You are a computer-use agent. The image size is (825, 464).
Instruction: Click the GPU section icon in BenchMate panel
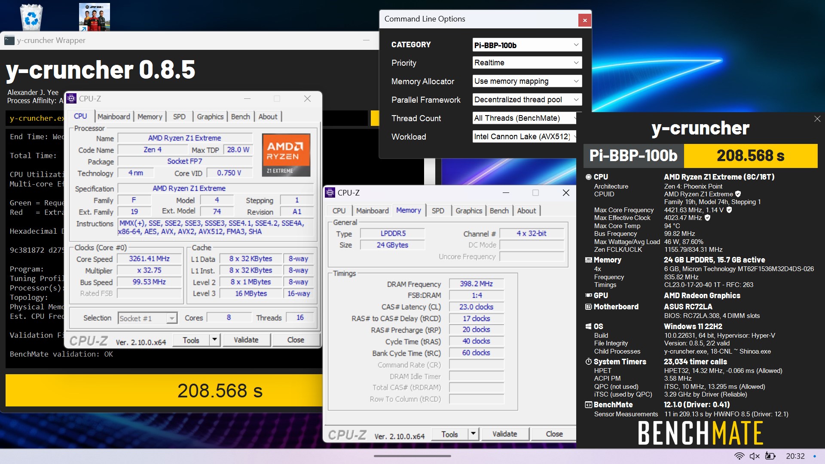pos(588,296)
